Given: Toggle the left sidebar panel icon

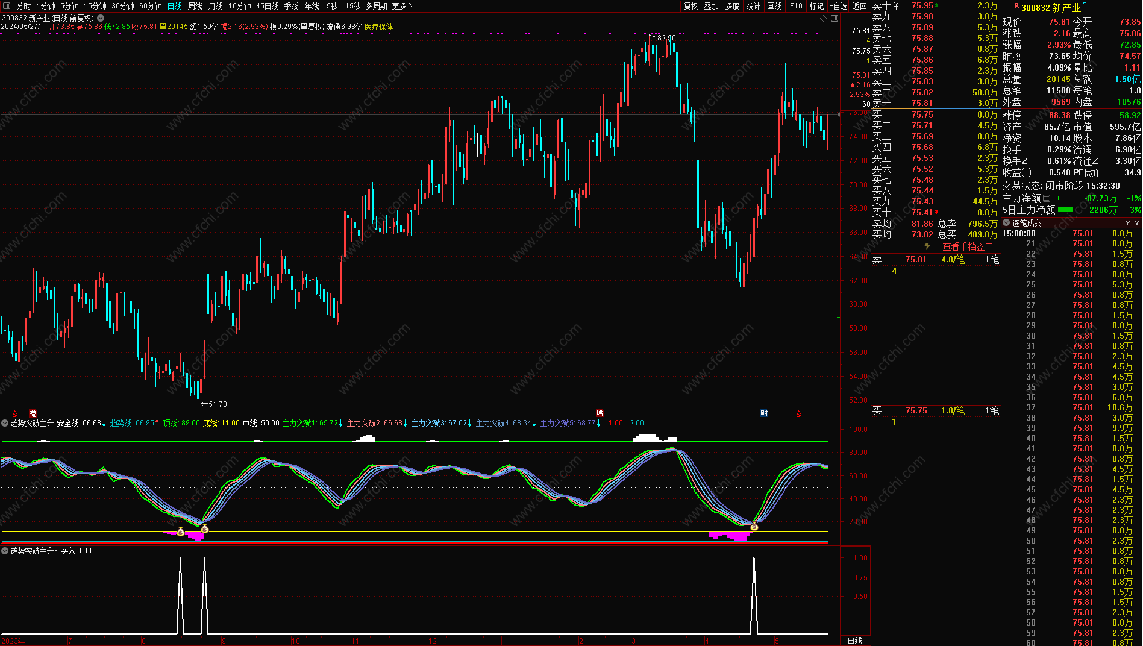Looking at the screenshot, I should [7, 6].
